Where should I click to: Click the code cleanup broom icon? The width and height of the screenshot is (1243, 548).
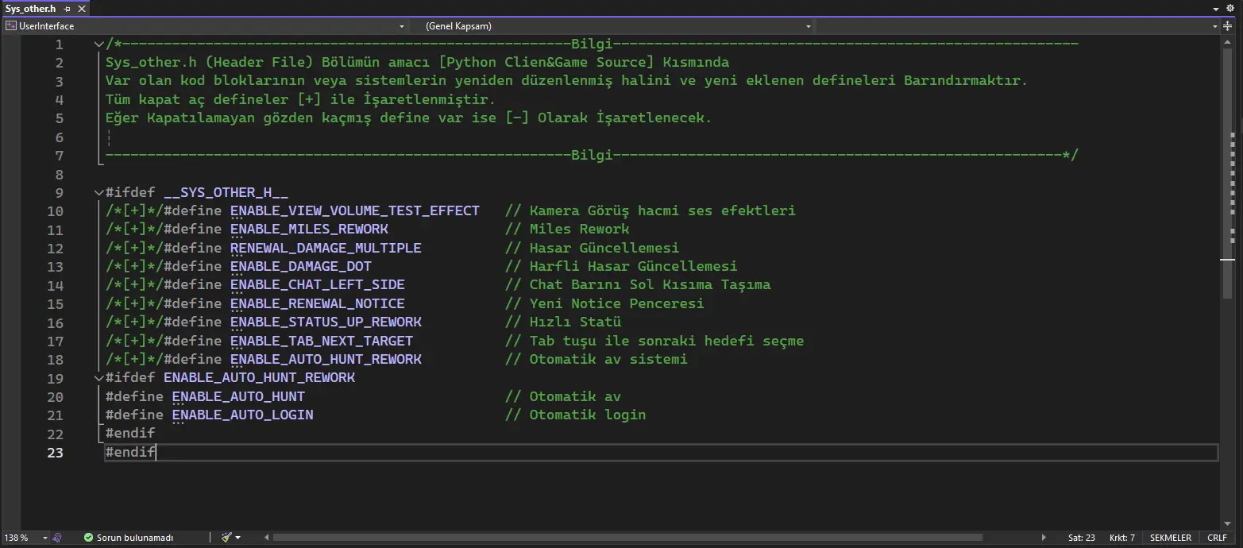[x=226, y=538]
